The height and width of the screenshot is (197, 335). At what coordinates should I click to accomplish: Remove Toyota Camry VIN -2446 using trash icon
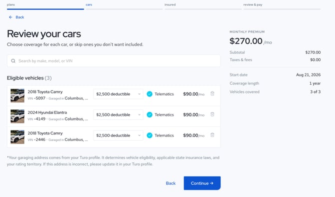(212, 135)
